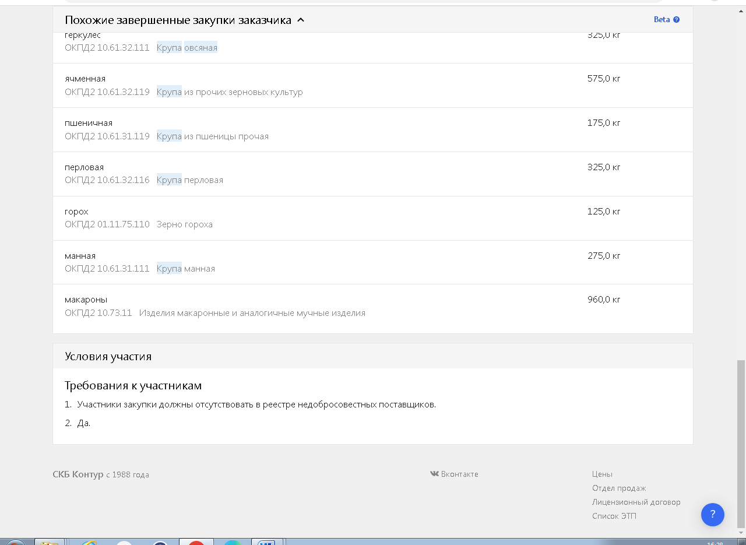Image resolution: width=746 pixels, height=545 pixels.
Task: Open the Отдел продаж footer link
Action: pos(619,488)
